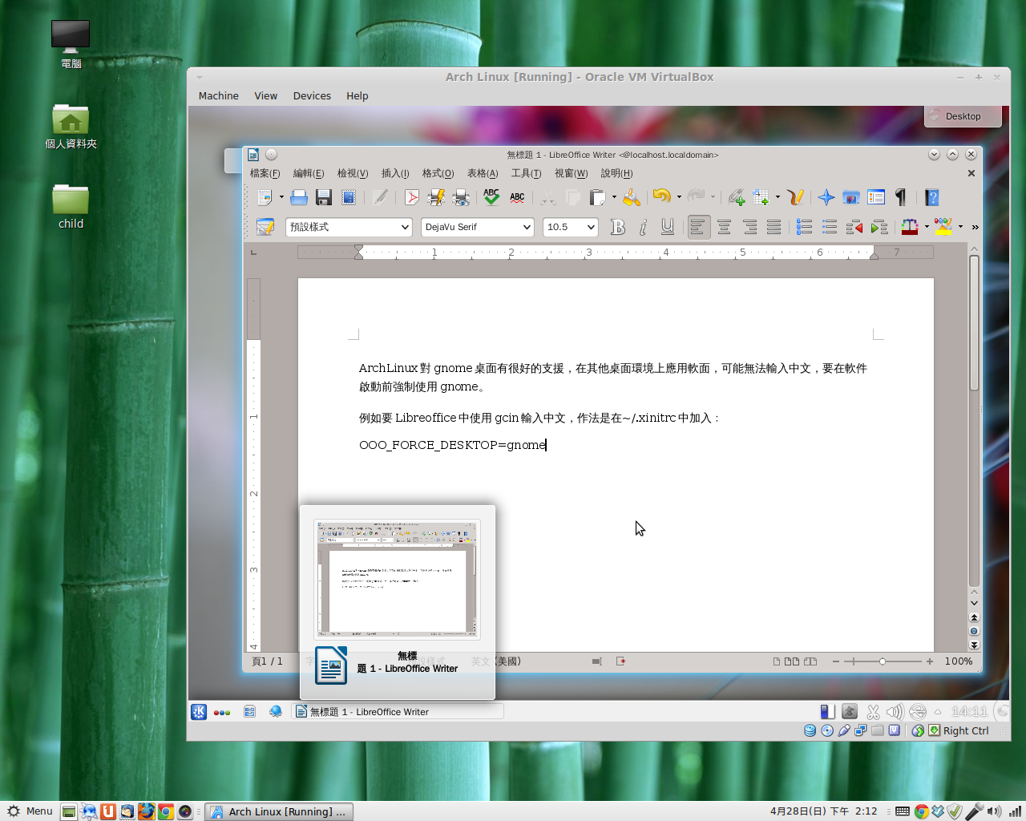Click the Klipper scissors tray icon

tap(873, 711)
